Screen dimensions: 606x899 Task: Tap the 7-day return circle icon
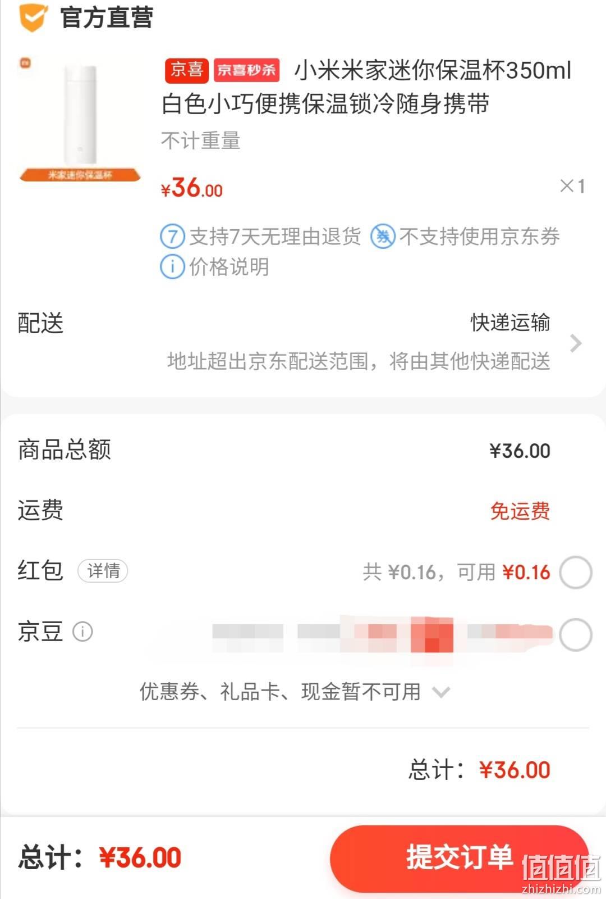click(x=172, y=237)
